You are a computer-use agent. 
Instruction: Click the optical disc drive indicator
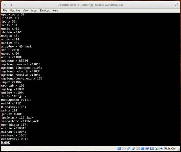pos(124,148)
